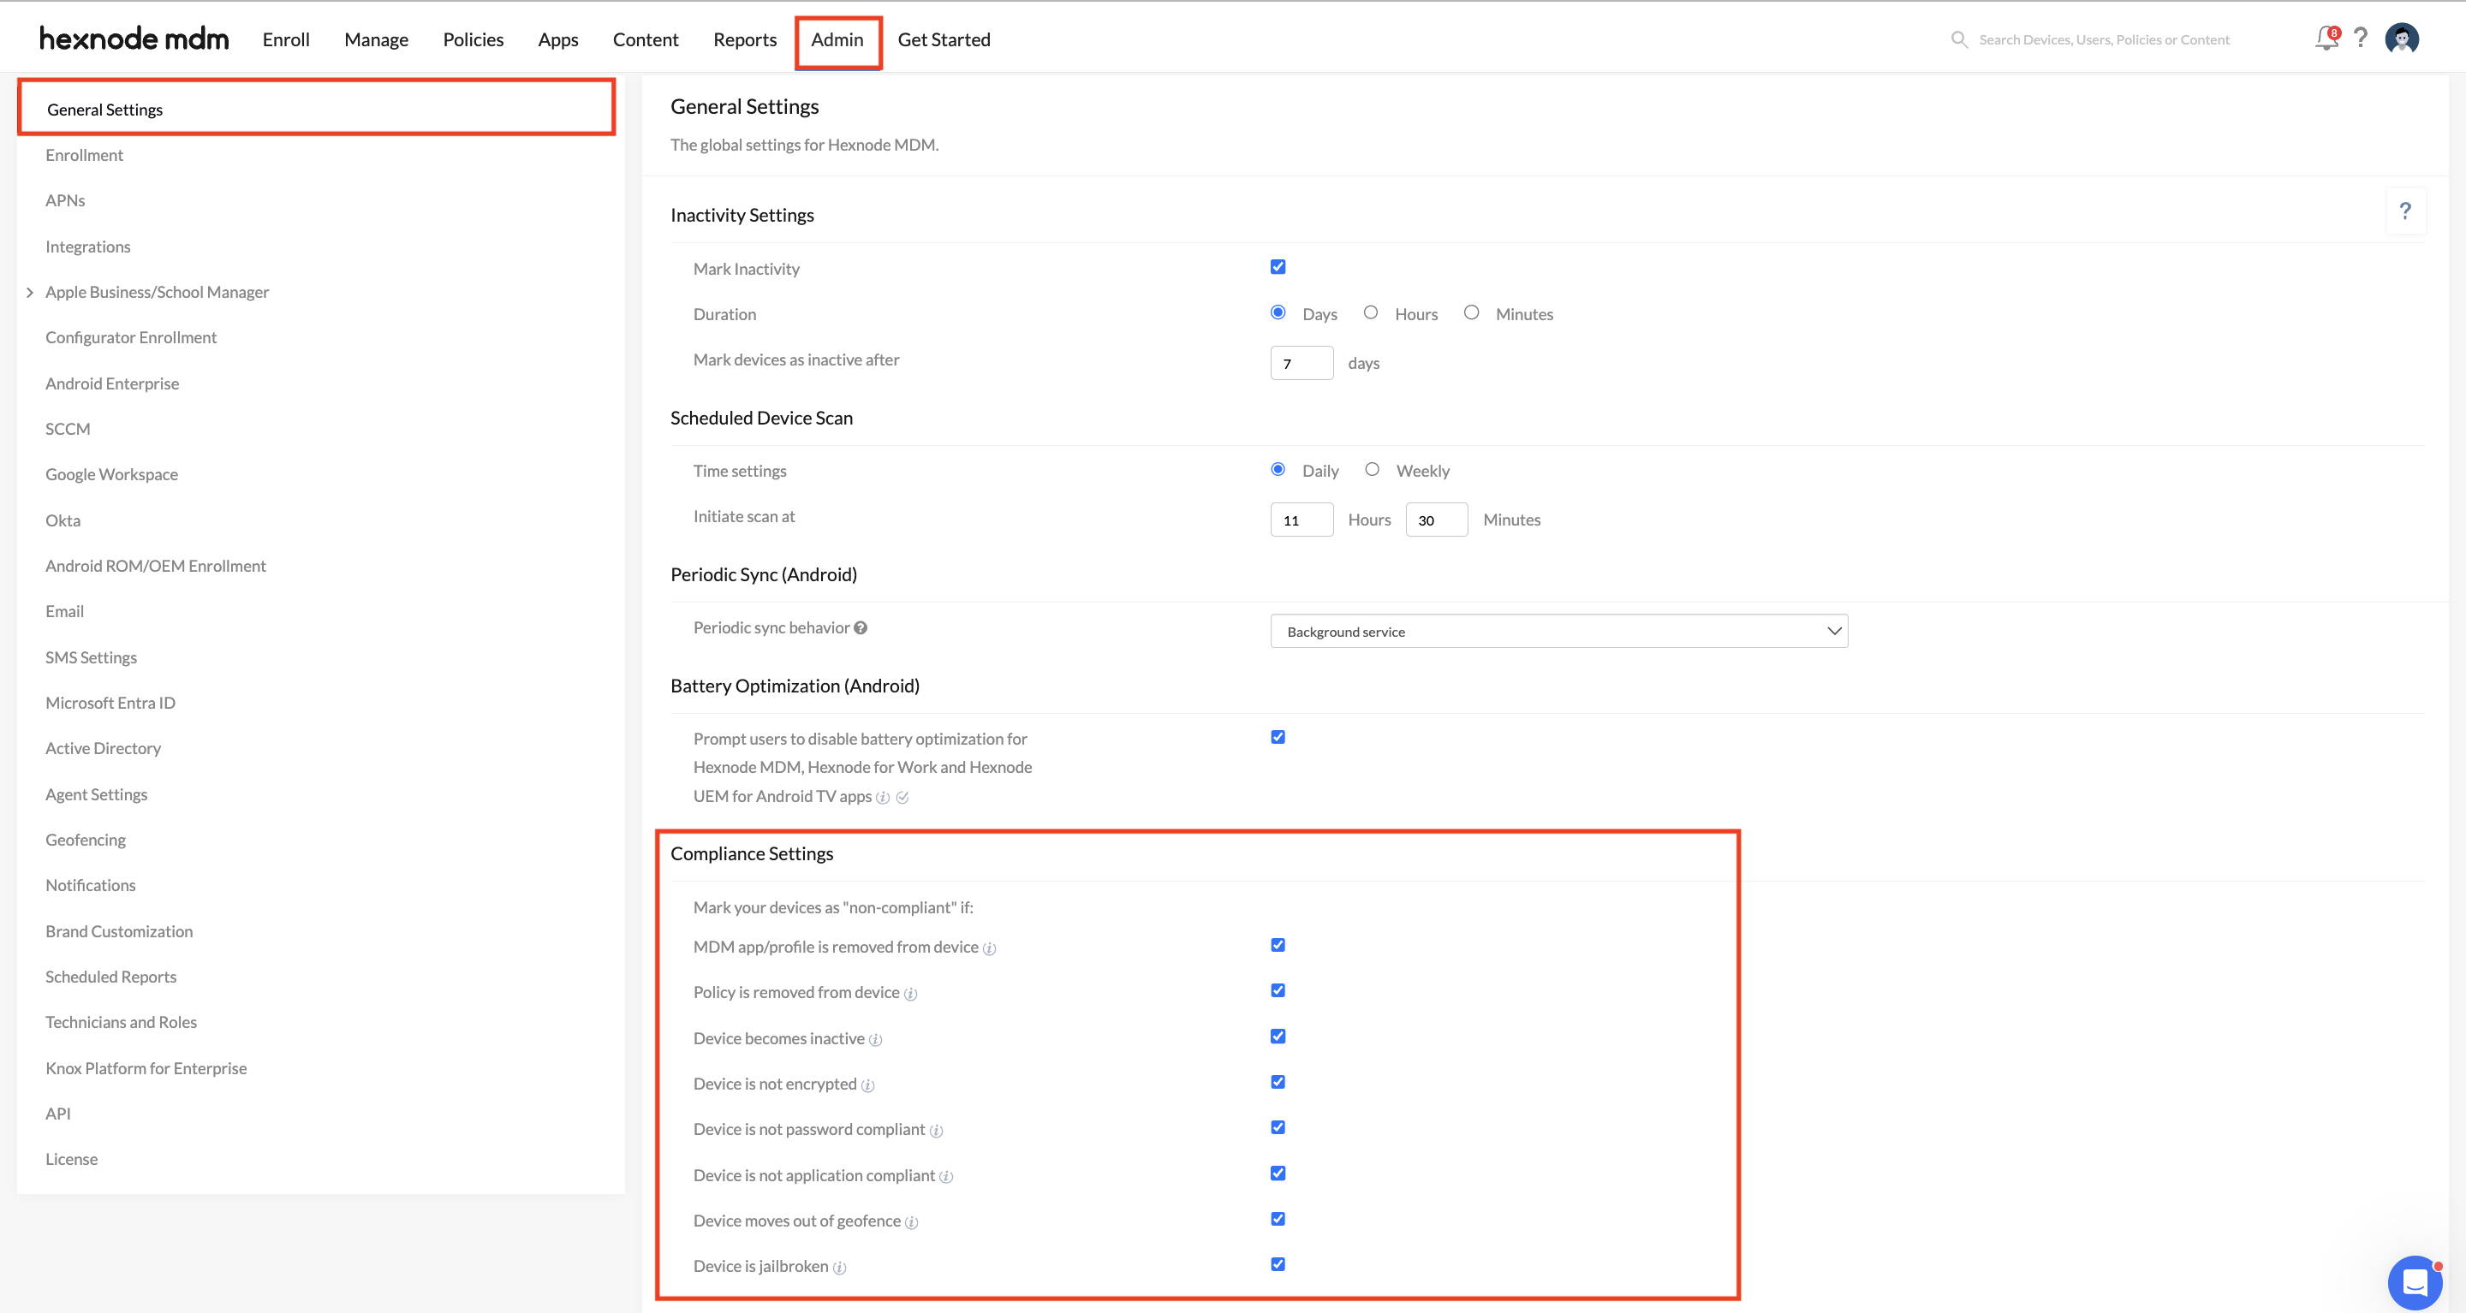This screenshot has height=1313, width=2466.
Task: Click info icon beside Device is jailbroken
Action: click(839, 1268)
